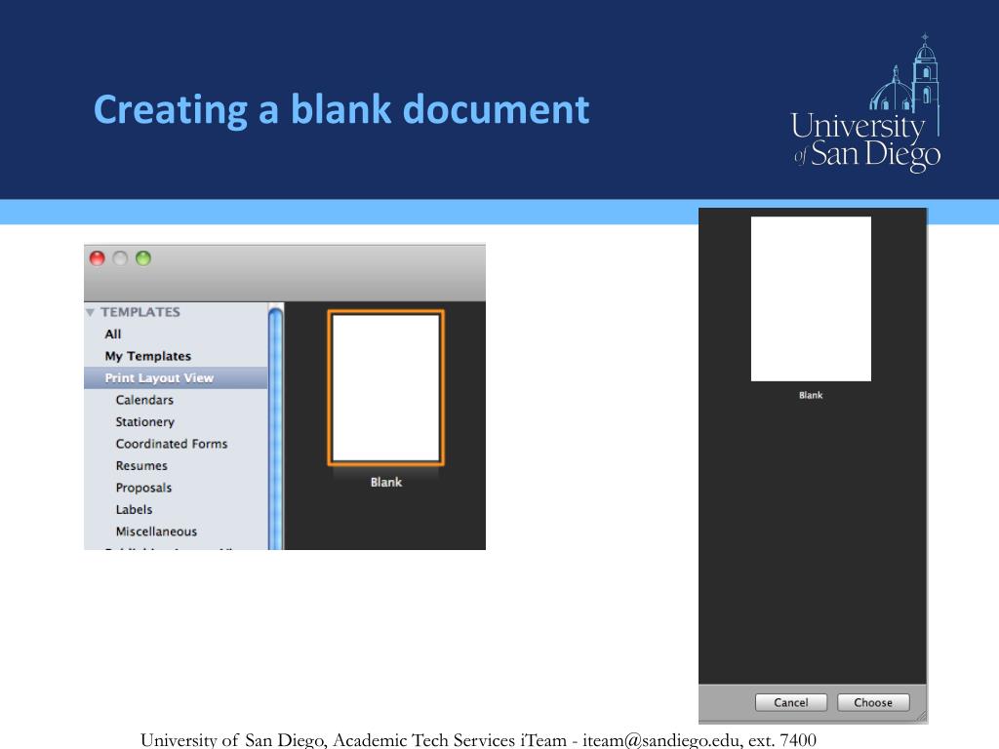
Task: Choose Calendars template category
Action: coord(144,400)
